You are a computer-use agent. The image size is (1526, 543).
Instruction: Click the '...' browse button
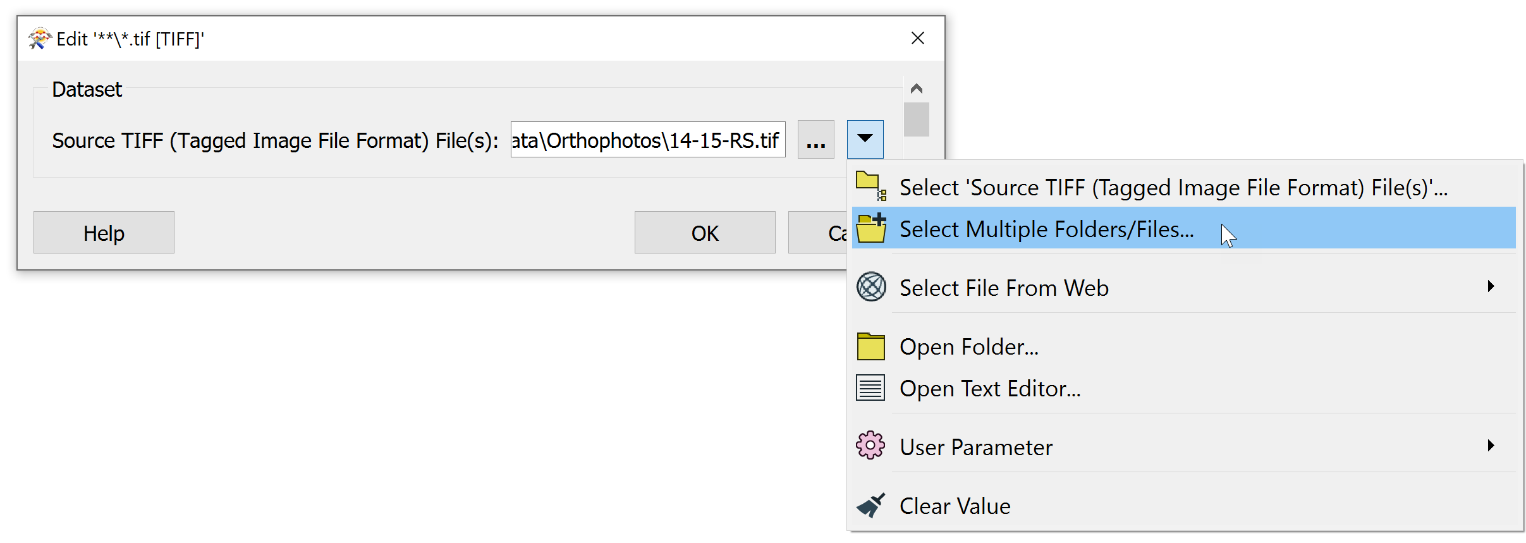pyautogui.click(x=815, y=140)
